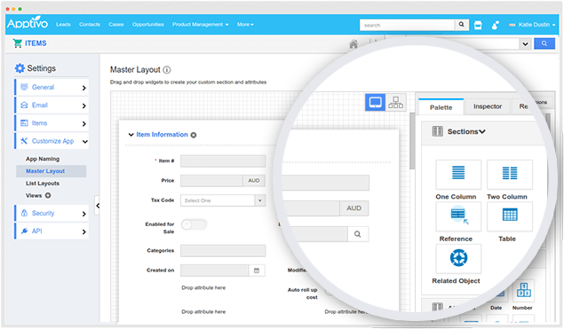Collapse the Item Information section

coord(131,135)
